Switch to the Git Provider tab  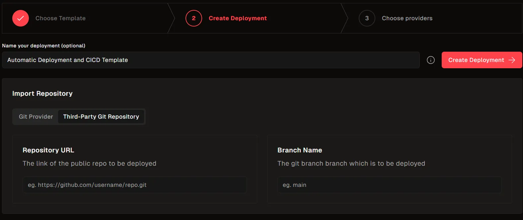pos(36,117)
